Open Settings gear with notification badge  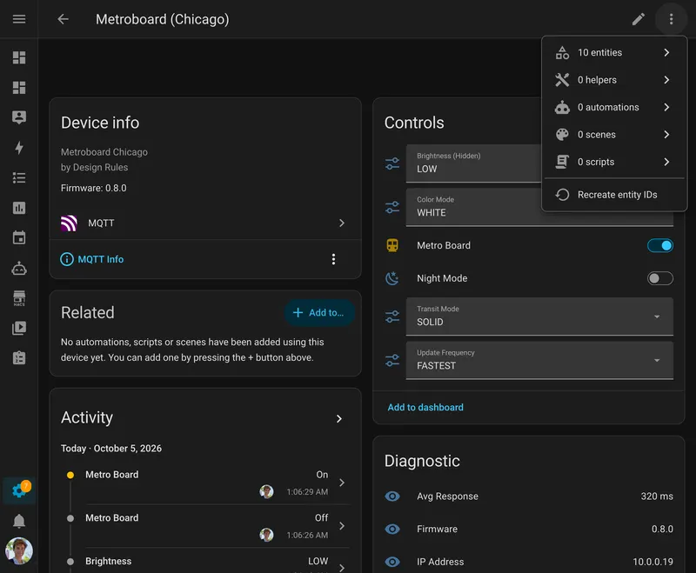(18, 490)
